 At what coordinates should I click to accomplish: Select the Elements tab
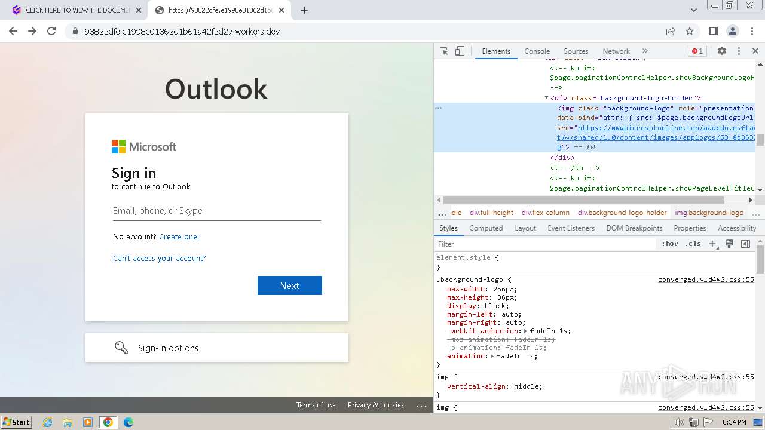(x=496, y=51)
